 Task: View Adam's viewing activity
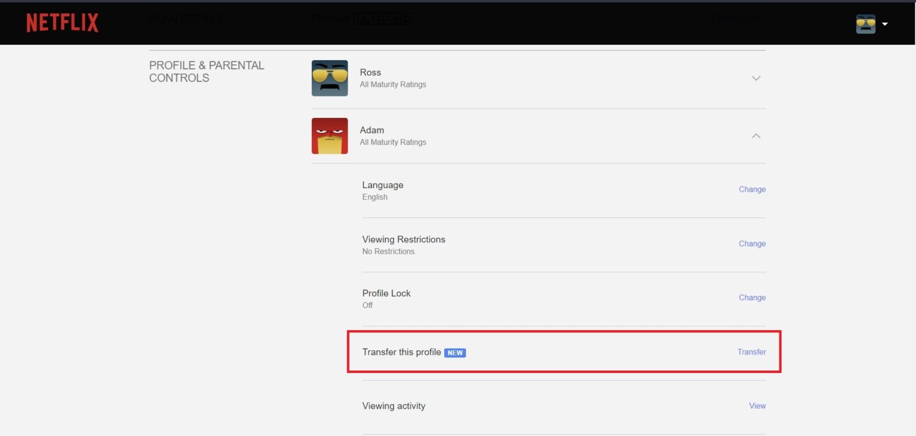pyautogui.click(x=757, y=406)
